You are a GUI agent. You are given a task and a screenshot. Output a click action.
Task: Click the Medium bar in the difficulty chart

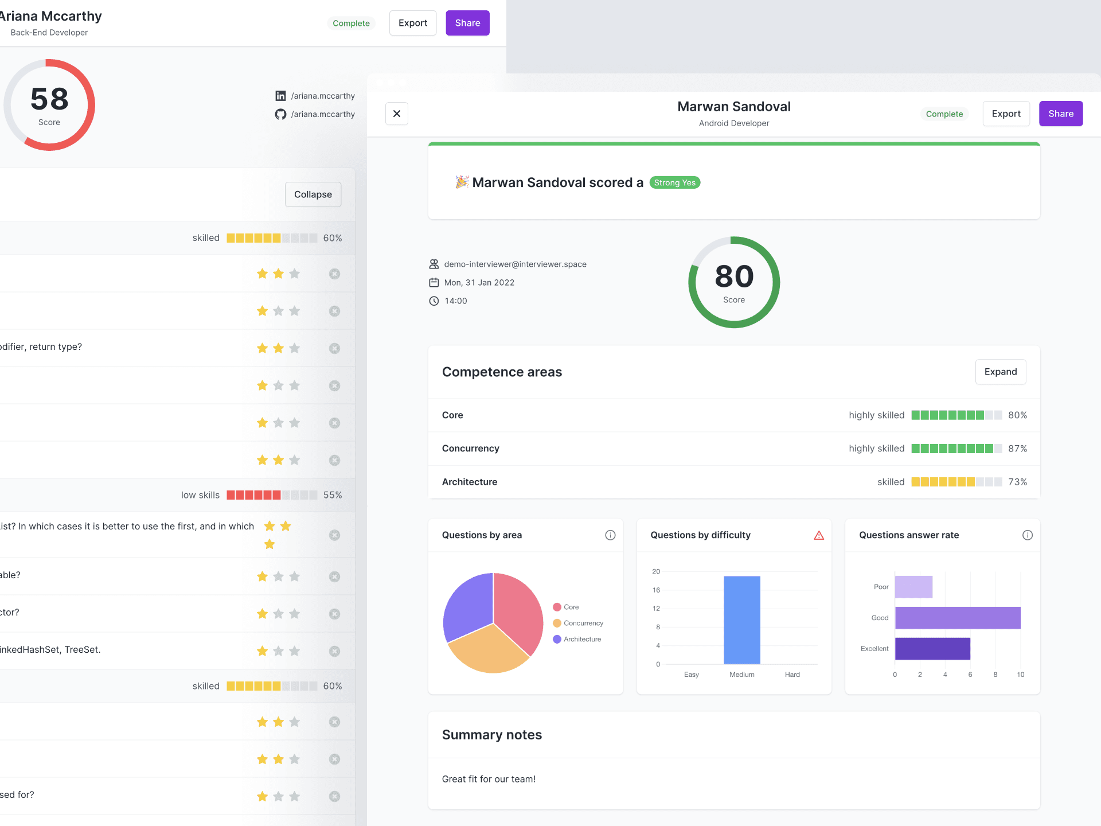(741, 619)
